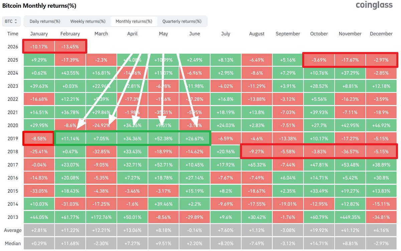
Task: Select the highlighted -8.58% January 2019 cell
Action: (x=39, y=138)
